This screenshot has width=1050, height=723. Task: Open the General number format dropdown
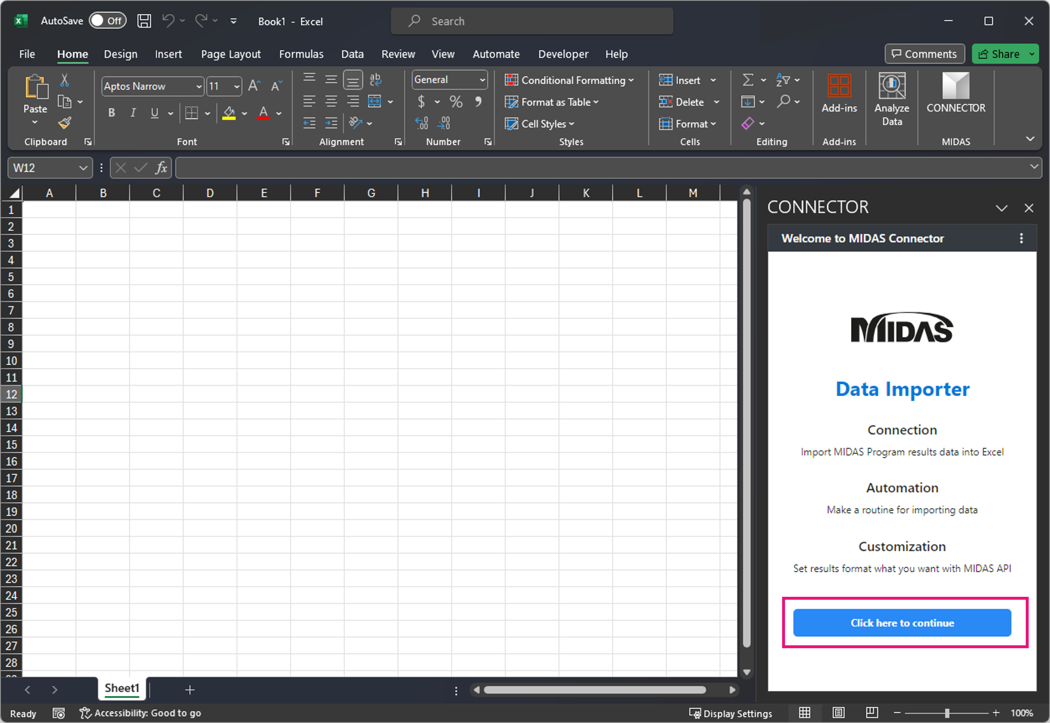pos(482,80)
